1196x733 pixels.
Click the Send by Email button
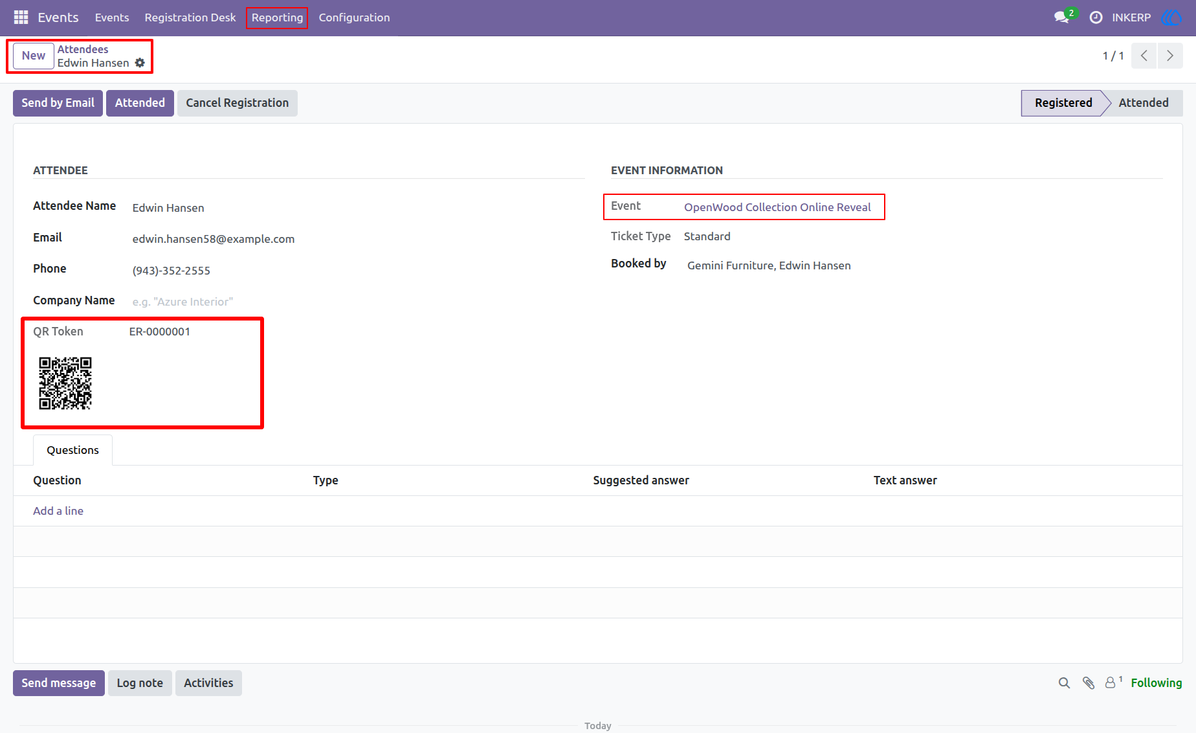coord(58,103)
